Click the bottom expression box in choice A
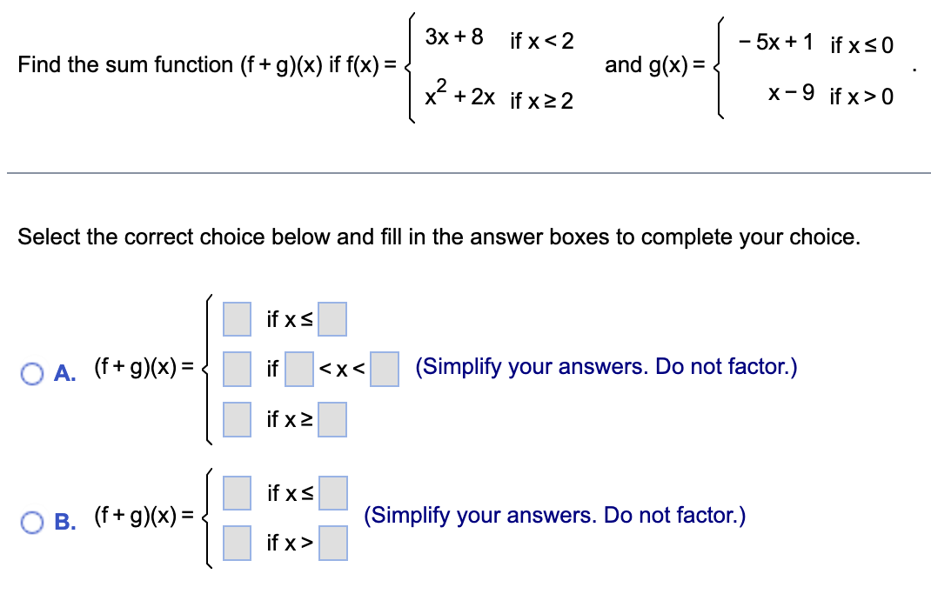Viewport: 931px width, 614px height. (x=237, y=419)
